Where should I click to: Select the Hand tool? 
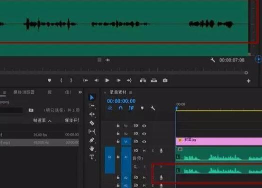(x=92, y=148)
